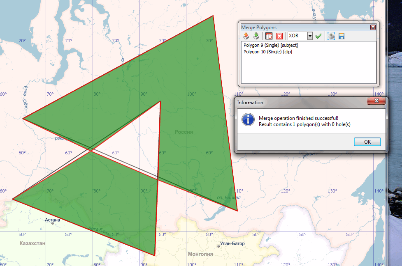Save result using the blue floppy disk icon
This screenshot has height=266, width=402.
(x=342, y=36)
